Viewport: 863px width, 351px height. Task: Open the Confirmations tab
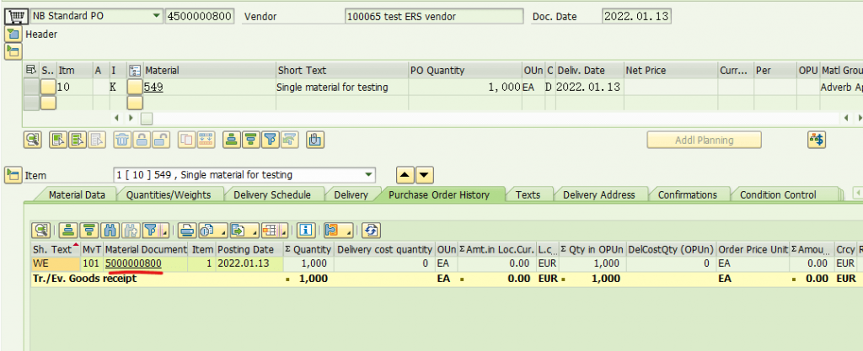click(688, 194)
